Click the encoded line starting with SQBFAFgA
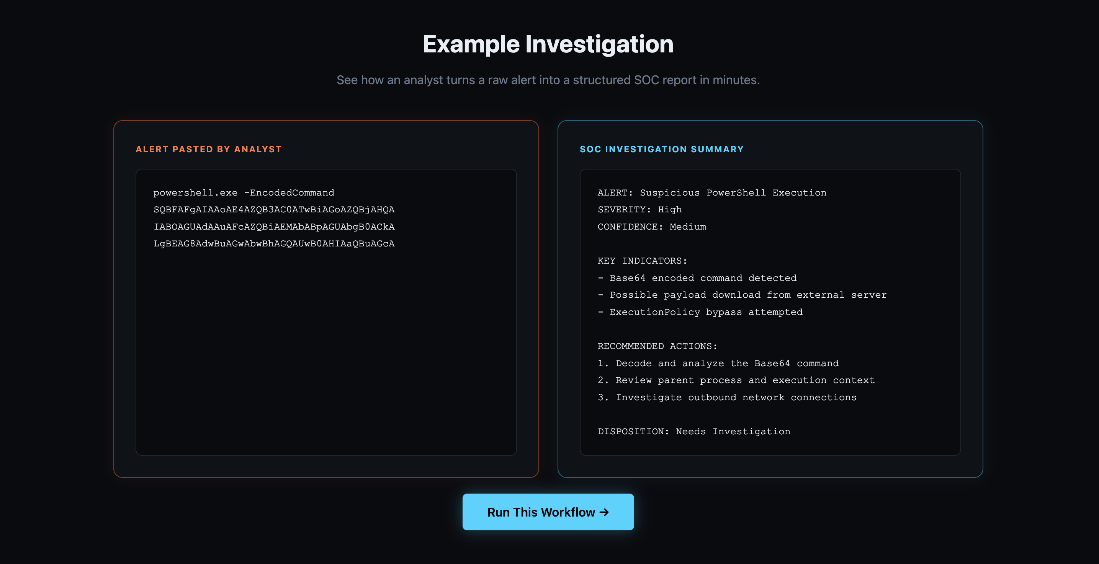This screenshot has height=564, width=1099. pos(274,210)
